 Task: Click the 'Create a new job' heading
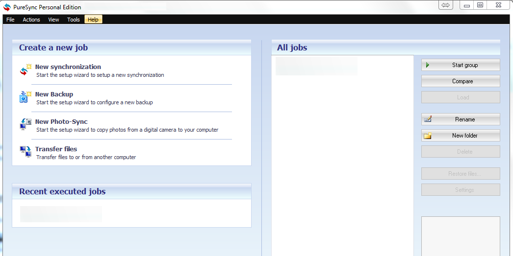tap(53, 47)
